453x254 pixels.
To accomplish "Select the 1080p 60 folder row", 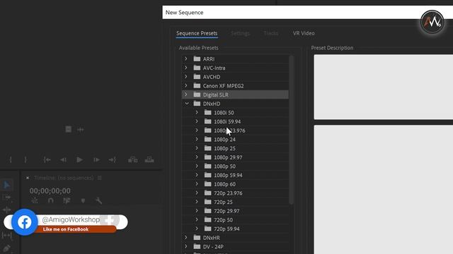I will click(235, 184).
